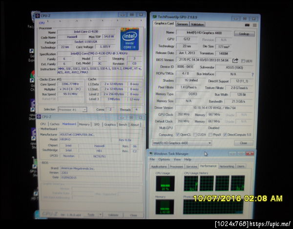Click the GPU-Z Lookup button
Screen dimensions: 293x229
(x=244, y=34)
